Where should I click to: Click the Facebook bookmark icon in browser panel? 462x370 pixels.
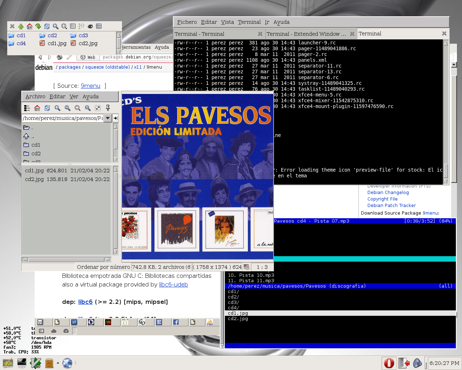point(176,322)
